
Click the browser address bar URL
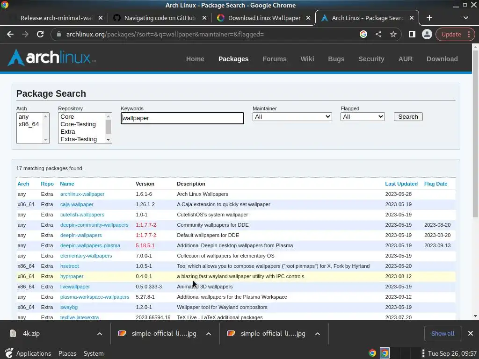tap(165, 34)
